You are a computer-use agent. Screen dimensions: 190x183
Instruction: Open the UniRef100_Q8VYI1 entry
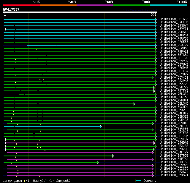pos(174,29)
